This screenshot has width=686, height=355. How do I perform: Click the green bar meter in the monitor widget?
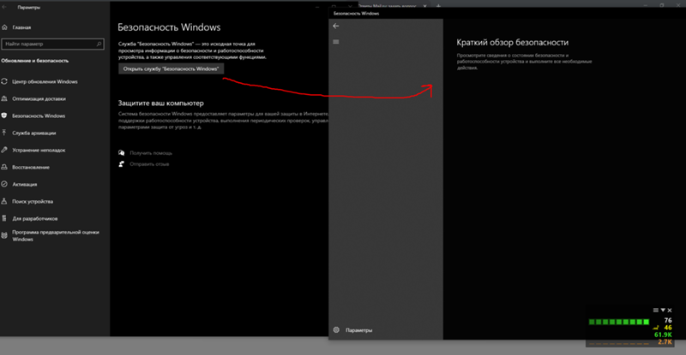tap(618, 322)
